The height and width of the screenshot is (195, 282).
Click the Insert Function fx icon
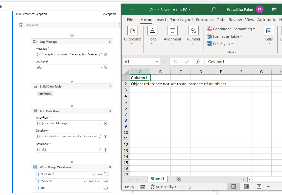[198, 62]
